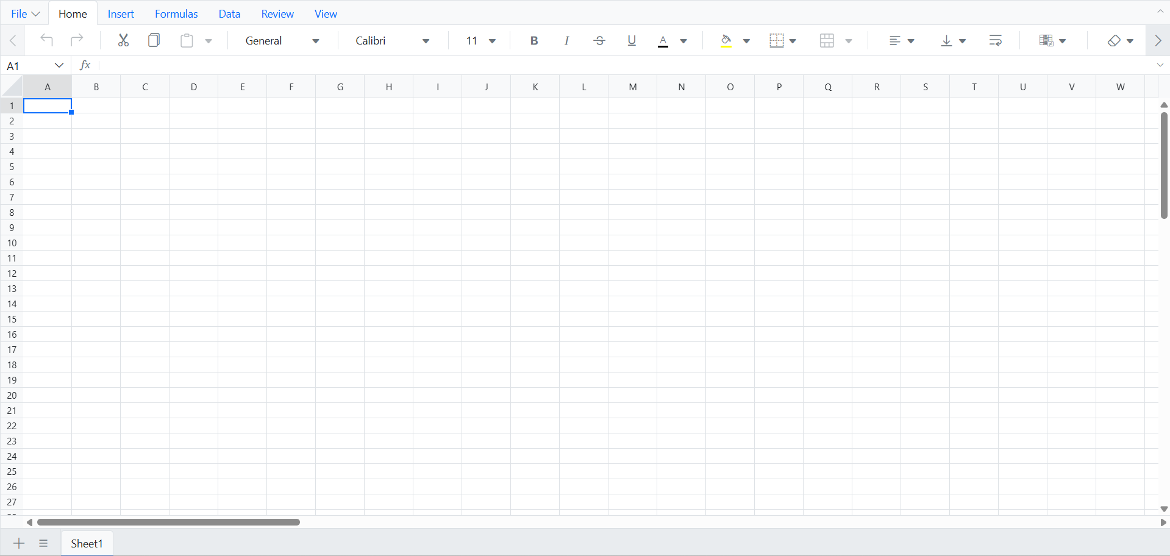Toggle Italic formatting

(x=566, y=40)
